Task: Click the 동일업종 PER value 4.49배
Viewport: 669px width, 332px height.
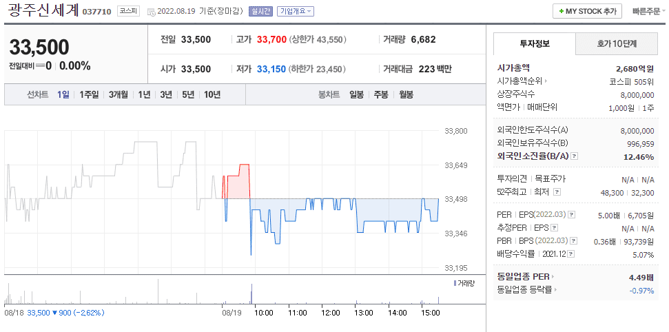Action: point(641,277)
